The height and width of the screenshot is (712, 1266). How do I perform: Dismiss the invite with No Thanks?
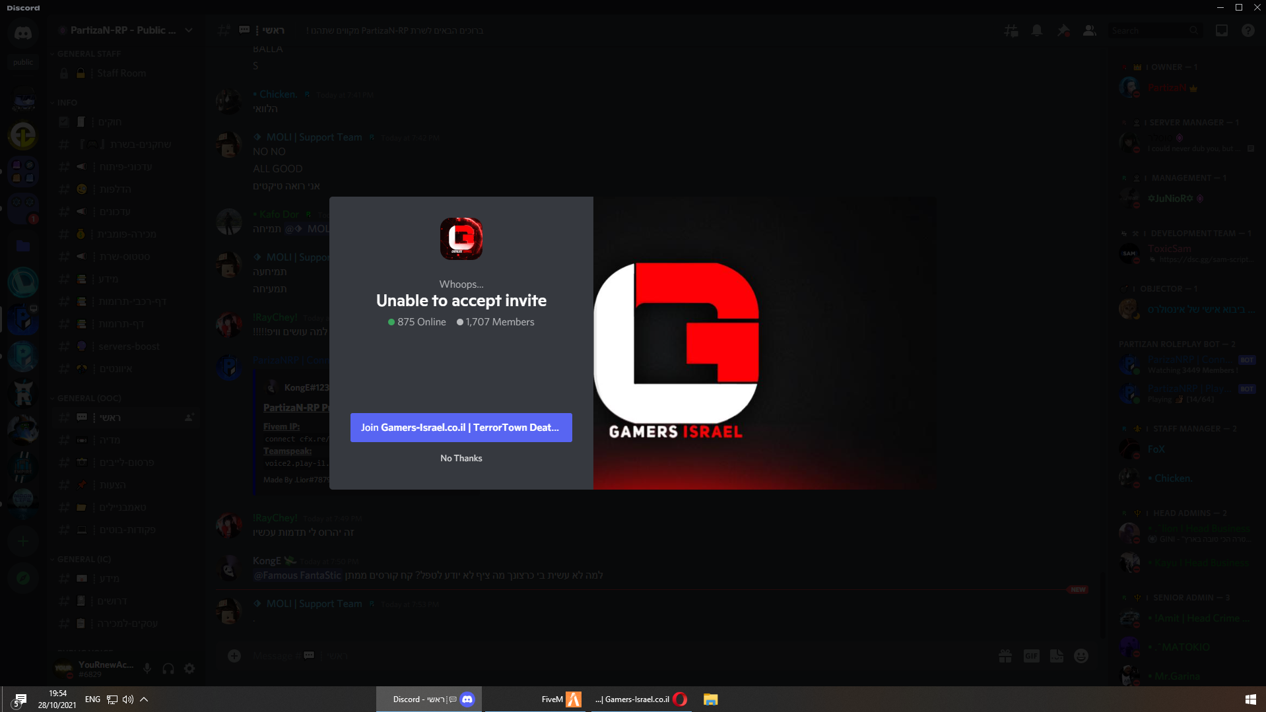pos(461,458)
